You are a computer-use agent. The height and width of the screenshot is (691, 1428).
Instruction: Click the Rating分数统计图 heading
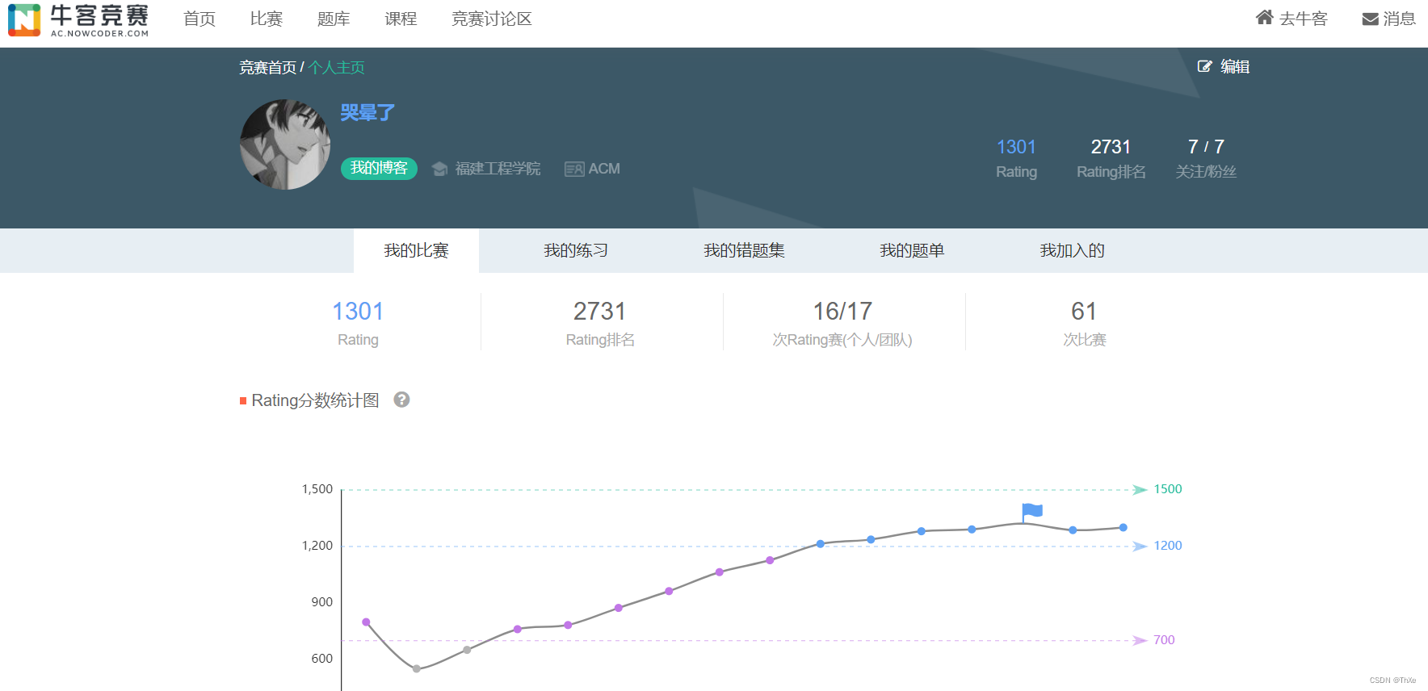[x=315, y=400]
